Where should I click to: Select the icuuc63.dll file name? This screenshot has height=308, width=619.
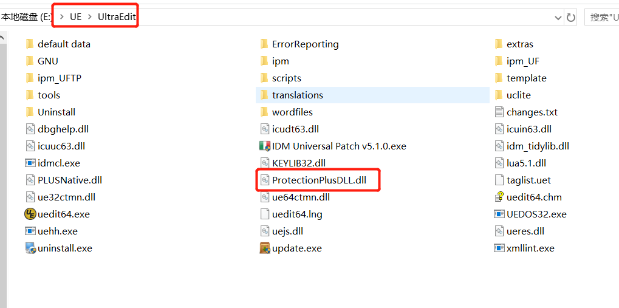[61, 146]
